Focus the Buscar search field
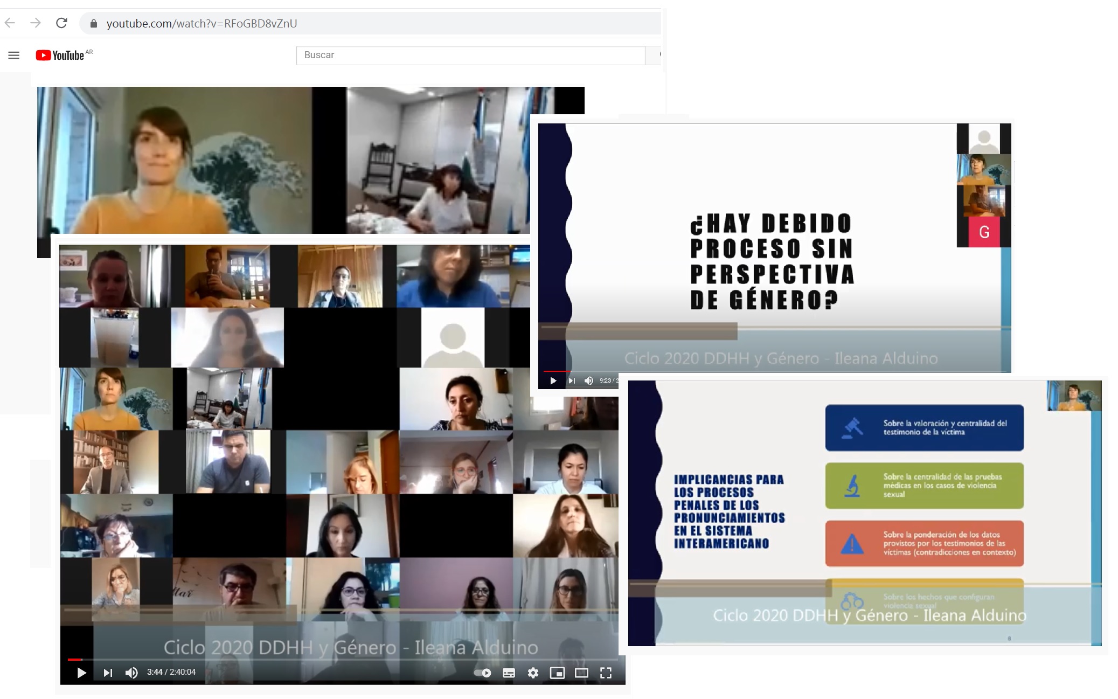Viewport: 1118px width, 699px height. click(470, 55)
